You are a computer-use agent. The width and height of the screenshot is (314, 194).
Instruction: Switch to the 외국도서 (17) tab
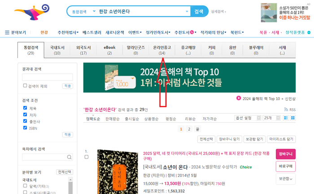pyautogui.click(x=83, y=50)
